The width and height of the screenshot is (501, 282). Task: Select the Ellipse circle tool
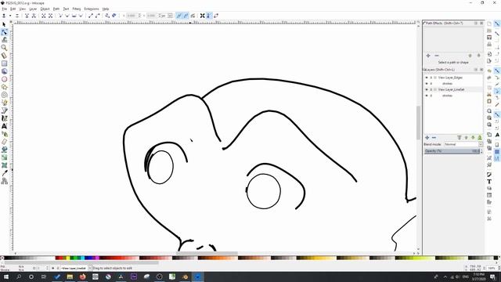point(4,79)
